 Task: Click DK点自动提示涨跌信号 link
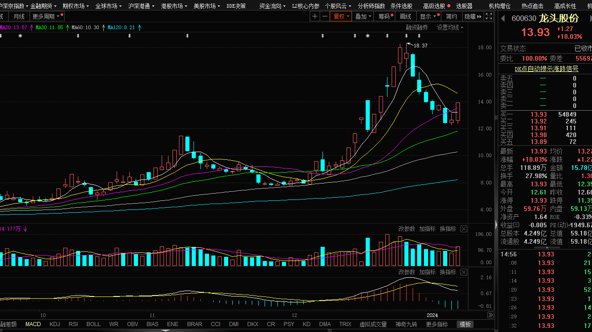[x=546, y=69]
